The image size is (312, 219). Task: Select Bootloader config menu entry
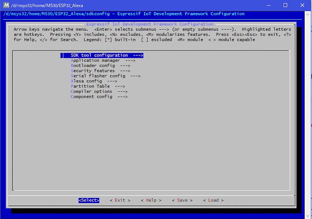(x=100, y=66)
